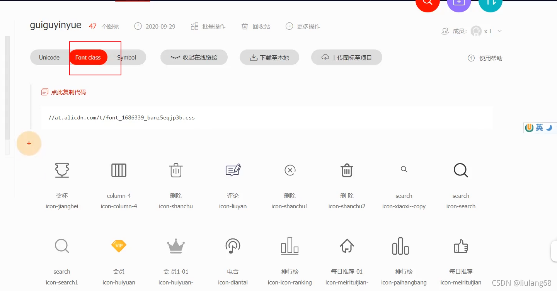Click 点此复制代码 copy code link

click(x=64, y=92)
